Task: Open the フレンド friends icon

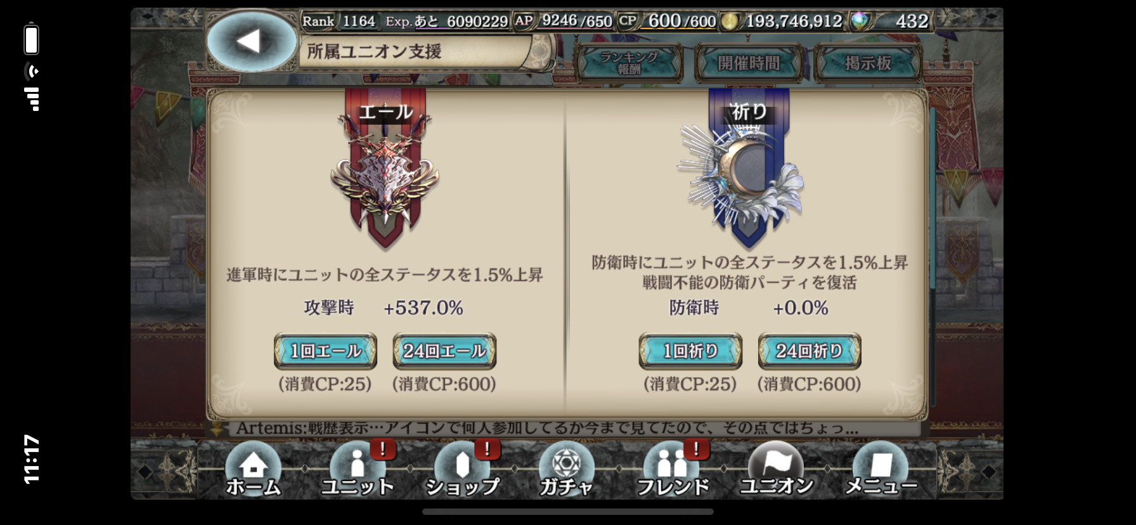Action: (x=672, y=470)
